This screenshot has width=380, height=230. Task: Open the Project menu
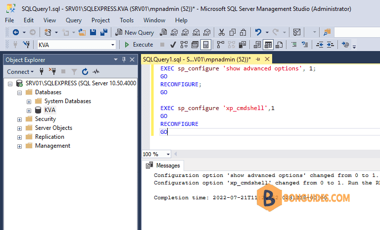pyautogui.click(x=100, y=20)
